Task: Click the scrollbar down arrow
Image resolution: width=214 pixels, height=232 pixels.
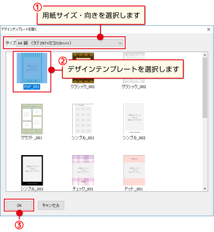Action: point(205,188)
